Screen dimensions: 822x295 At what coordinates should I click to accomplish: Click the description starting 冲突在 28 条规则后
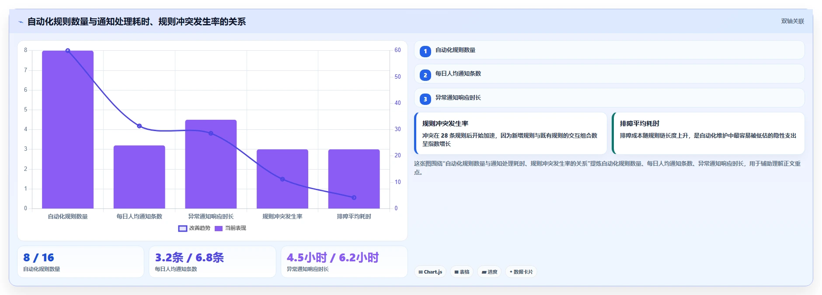click(x=510, y=139)
